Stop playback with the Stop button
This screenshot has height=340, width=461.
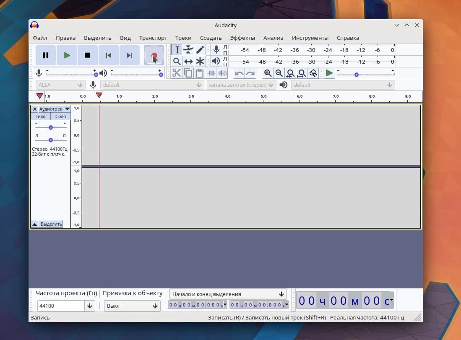(87, 55)
